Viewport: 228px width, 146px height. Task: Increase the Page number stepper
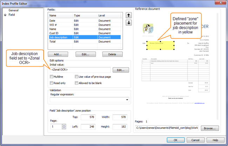click(64, 125)
